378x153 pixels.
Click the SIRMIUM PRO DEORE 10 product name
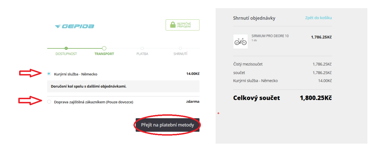coord(270,36)
